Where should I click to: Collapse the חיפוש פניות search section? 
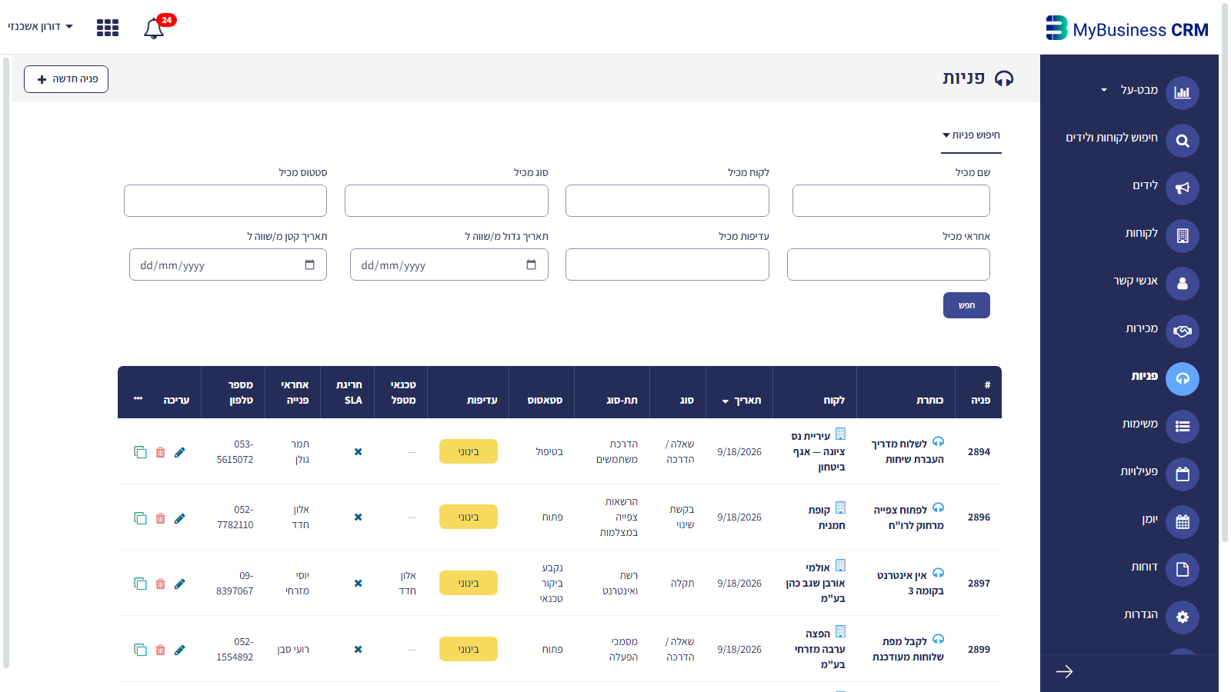(x=971, y=135)
